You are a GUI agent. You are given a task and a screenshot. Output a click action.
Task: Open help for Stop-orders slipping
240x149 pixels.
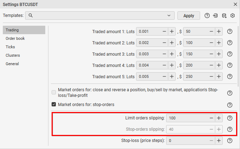tap(230, 129)
